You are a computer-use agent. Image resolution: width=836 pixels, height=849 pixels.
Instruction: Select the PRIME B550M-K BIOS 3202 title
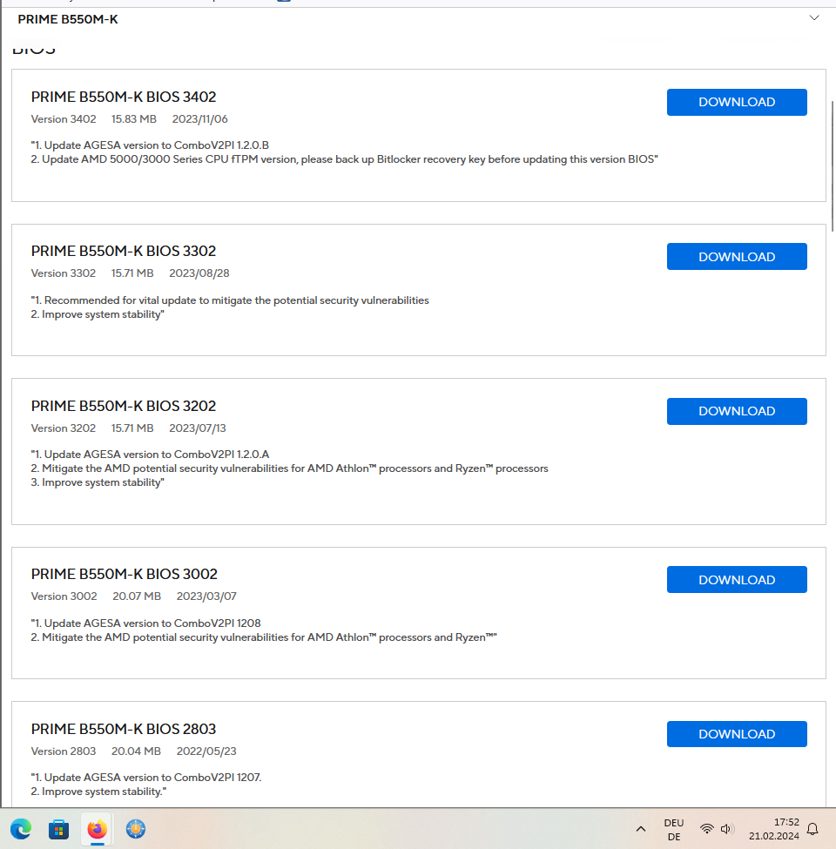tap(124, 406)
